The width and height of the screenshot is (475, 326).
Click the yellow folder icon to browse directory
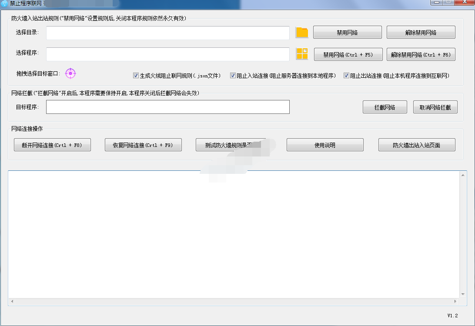[301, 33]
